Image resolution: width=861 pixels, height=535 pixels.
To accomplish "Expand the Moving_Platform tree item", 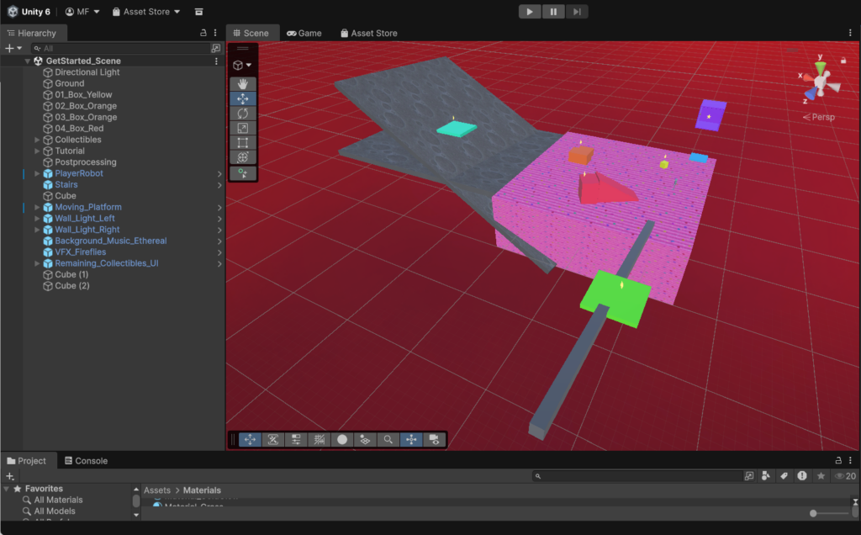I will pos(37,207).
